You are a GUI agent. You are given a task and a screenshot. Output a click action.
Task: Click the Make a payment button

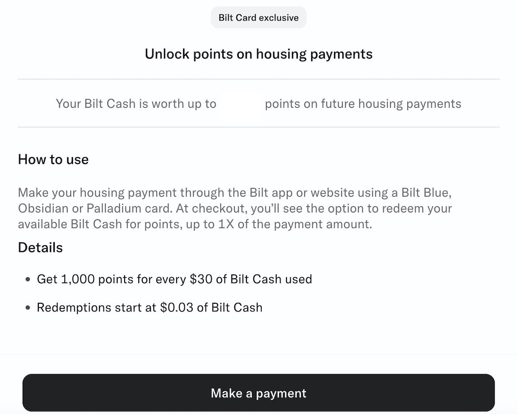pos(258,393)
